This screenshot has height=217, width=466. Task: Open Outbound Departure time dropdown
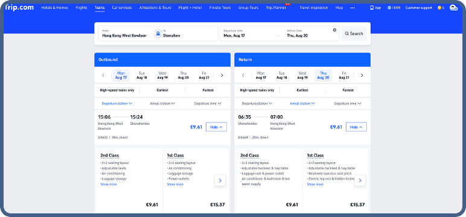pos(208,104)
